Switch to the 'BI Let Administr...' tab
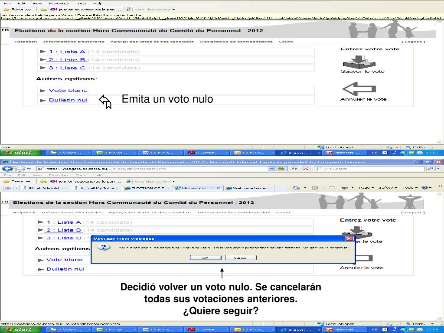Viewport: 444px width, 333px height. tap(45, 188)
